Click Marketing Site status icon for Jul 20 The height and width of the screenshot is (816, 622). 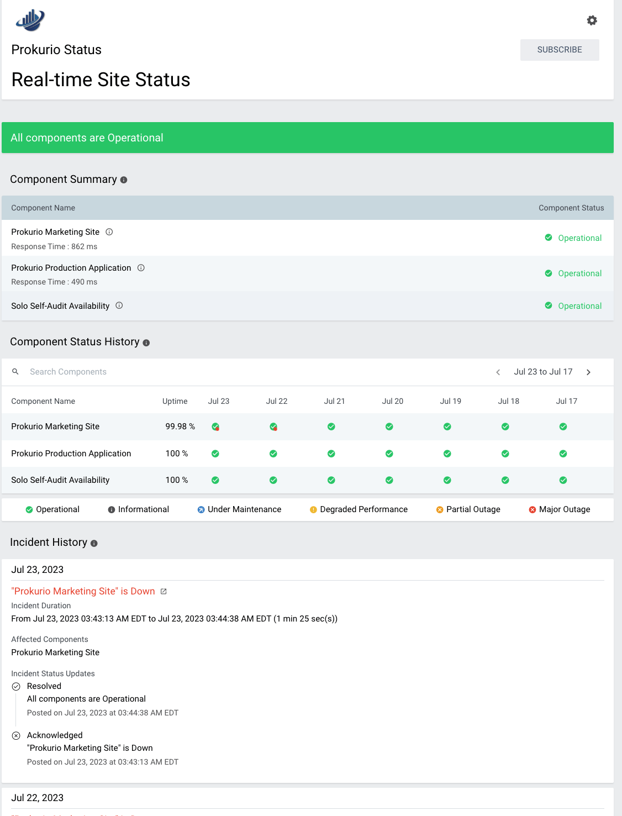(x=389, y=427)
